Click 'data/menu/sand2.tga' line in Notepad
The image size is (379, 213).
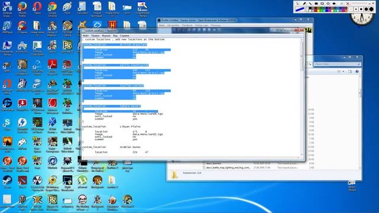click(147, 134)
